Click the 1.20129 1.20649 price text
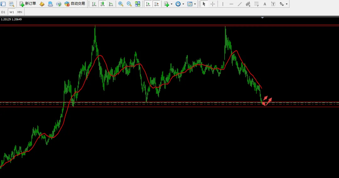 point(11,19)
